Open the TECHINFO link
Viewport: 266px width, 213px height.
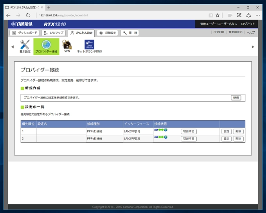235,32
